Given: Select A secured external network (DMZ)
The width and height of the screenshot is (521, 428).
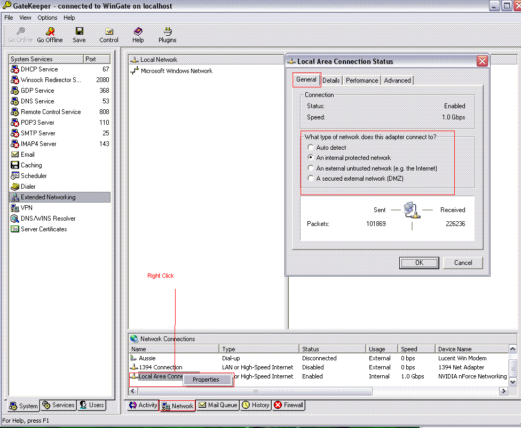Looking at the screenshot, I should tap(310, 178).
